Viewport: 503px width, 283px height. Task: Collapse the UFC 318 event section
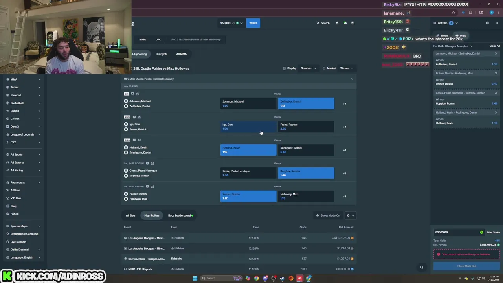pyautogui.click(x=352, y=79)
